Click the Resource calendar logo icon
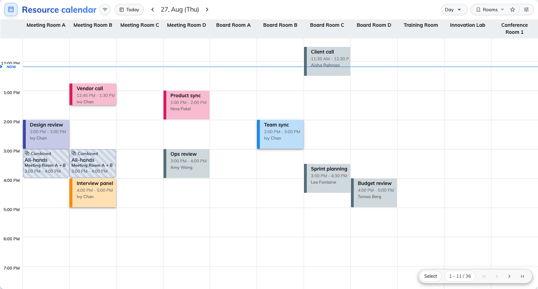This screenshot has height=289, width=538. point(11,10)
